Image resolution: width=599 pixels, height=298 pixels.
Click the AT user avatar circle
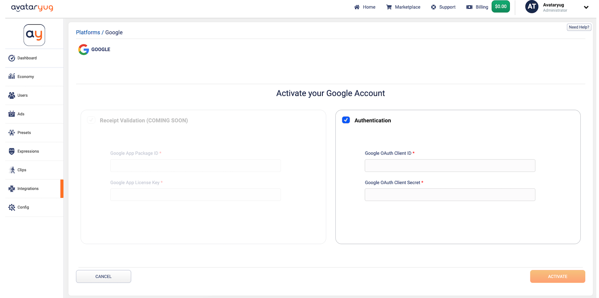[x=532, y=7]
